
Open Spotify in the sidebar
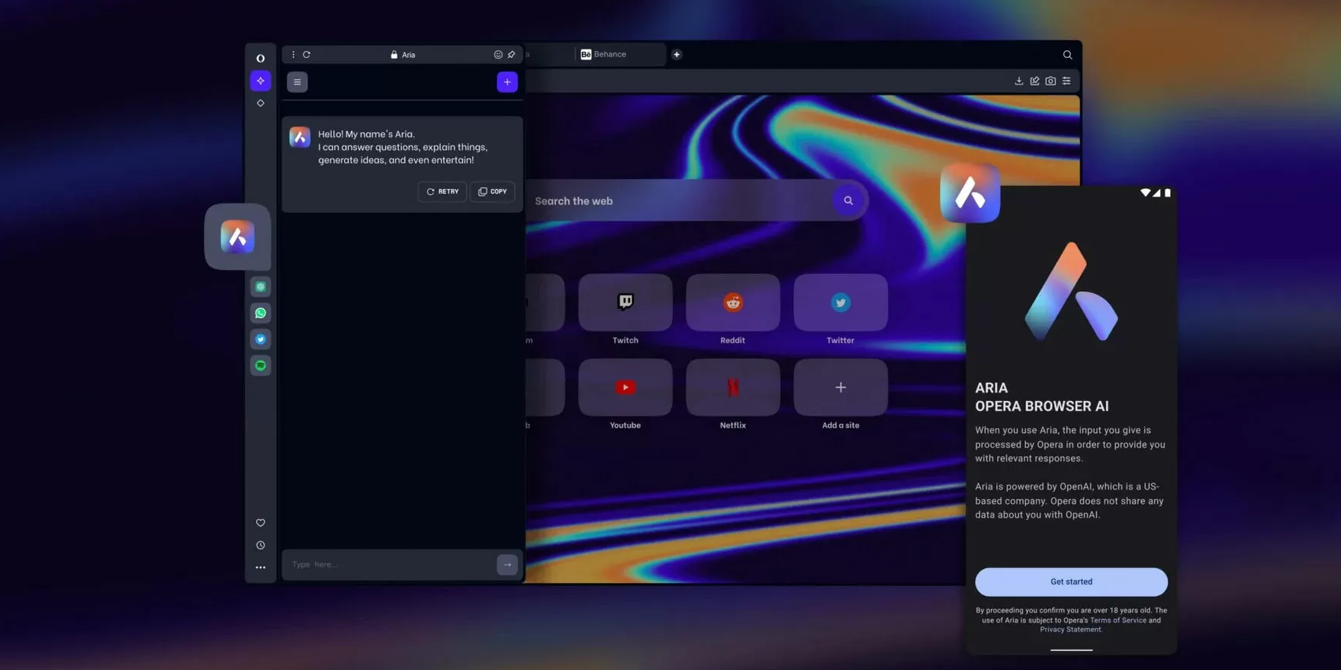(260, 366)
